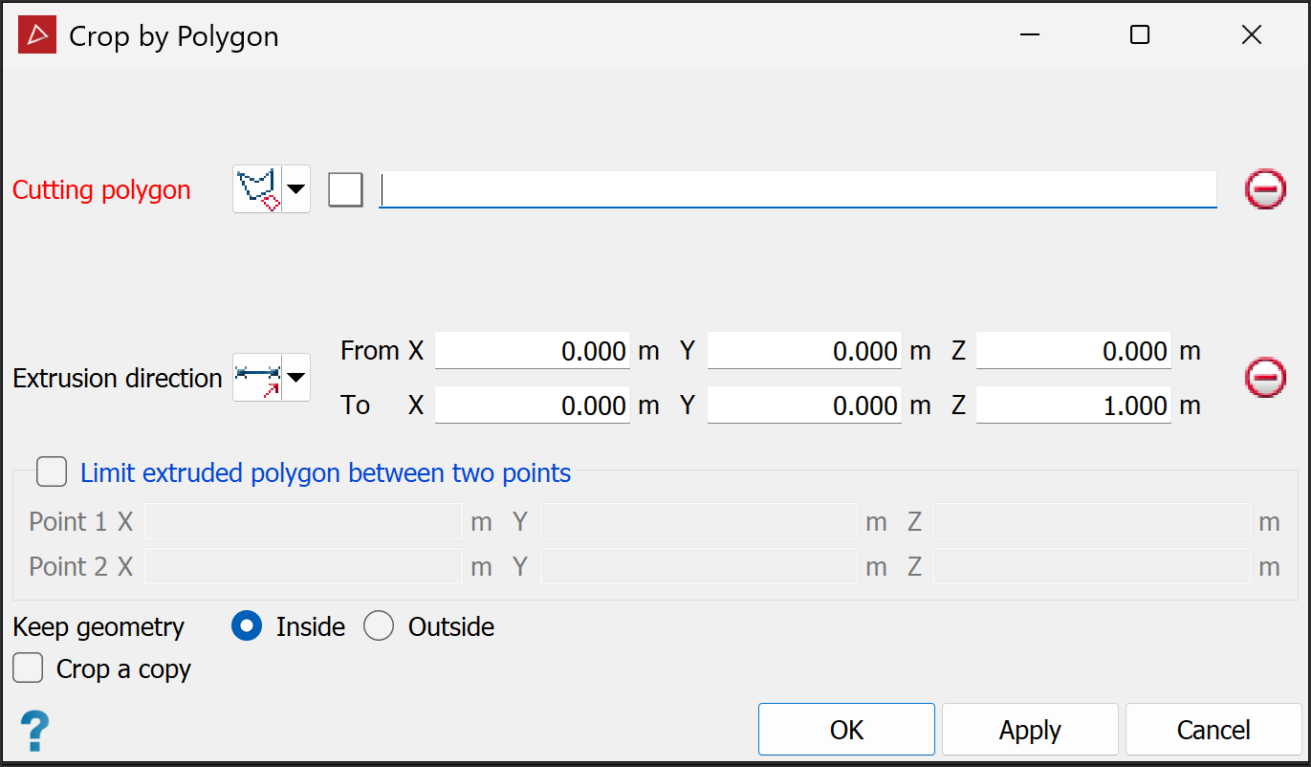This screenshot has width=1311, height=767.
Task: Open help with the blue question mark
Action: tap(34, 732)
